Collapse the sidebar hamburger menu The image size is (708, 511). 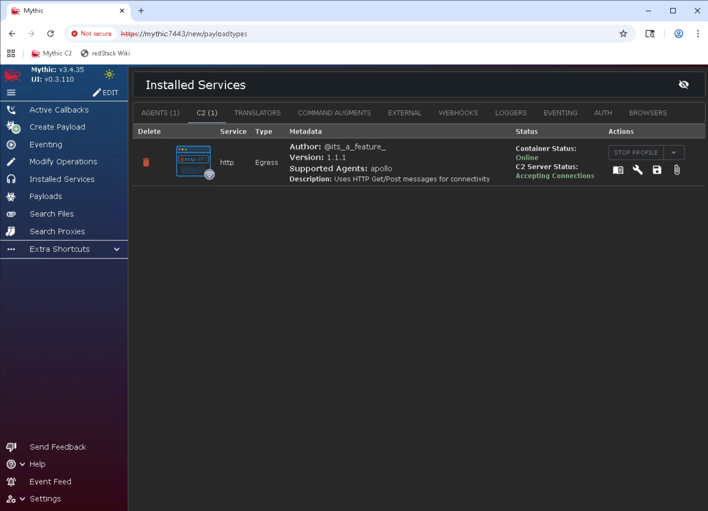pos(11,92)
